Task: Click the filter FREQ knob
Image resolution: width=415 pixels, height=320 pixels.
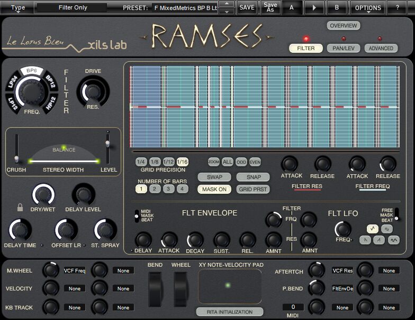Action: [32, 91]
